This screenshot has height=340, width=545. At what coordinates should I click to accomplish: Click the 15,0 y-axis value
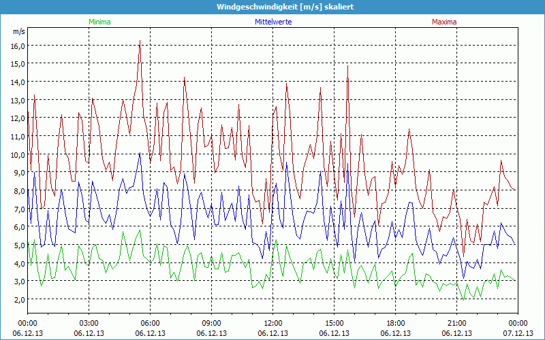(x=19, y=64)
